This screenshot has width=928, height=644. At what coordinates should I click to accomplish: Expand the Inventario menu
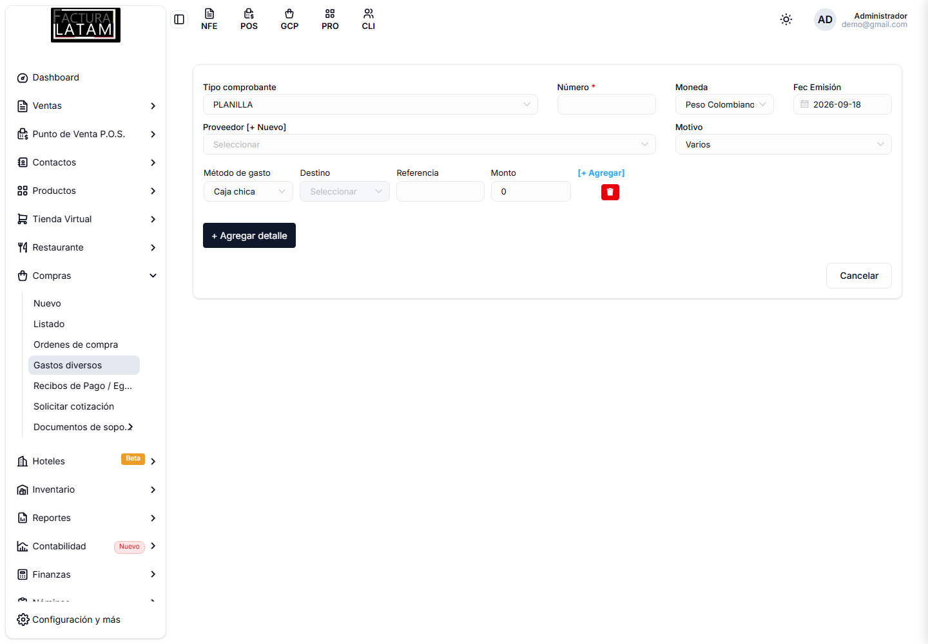point(86,489)
